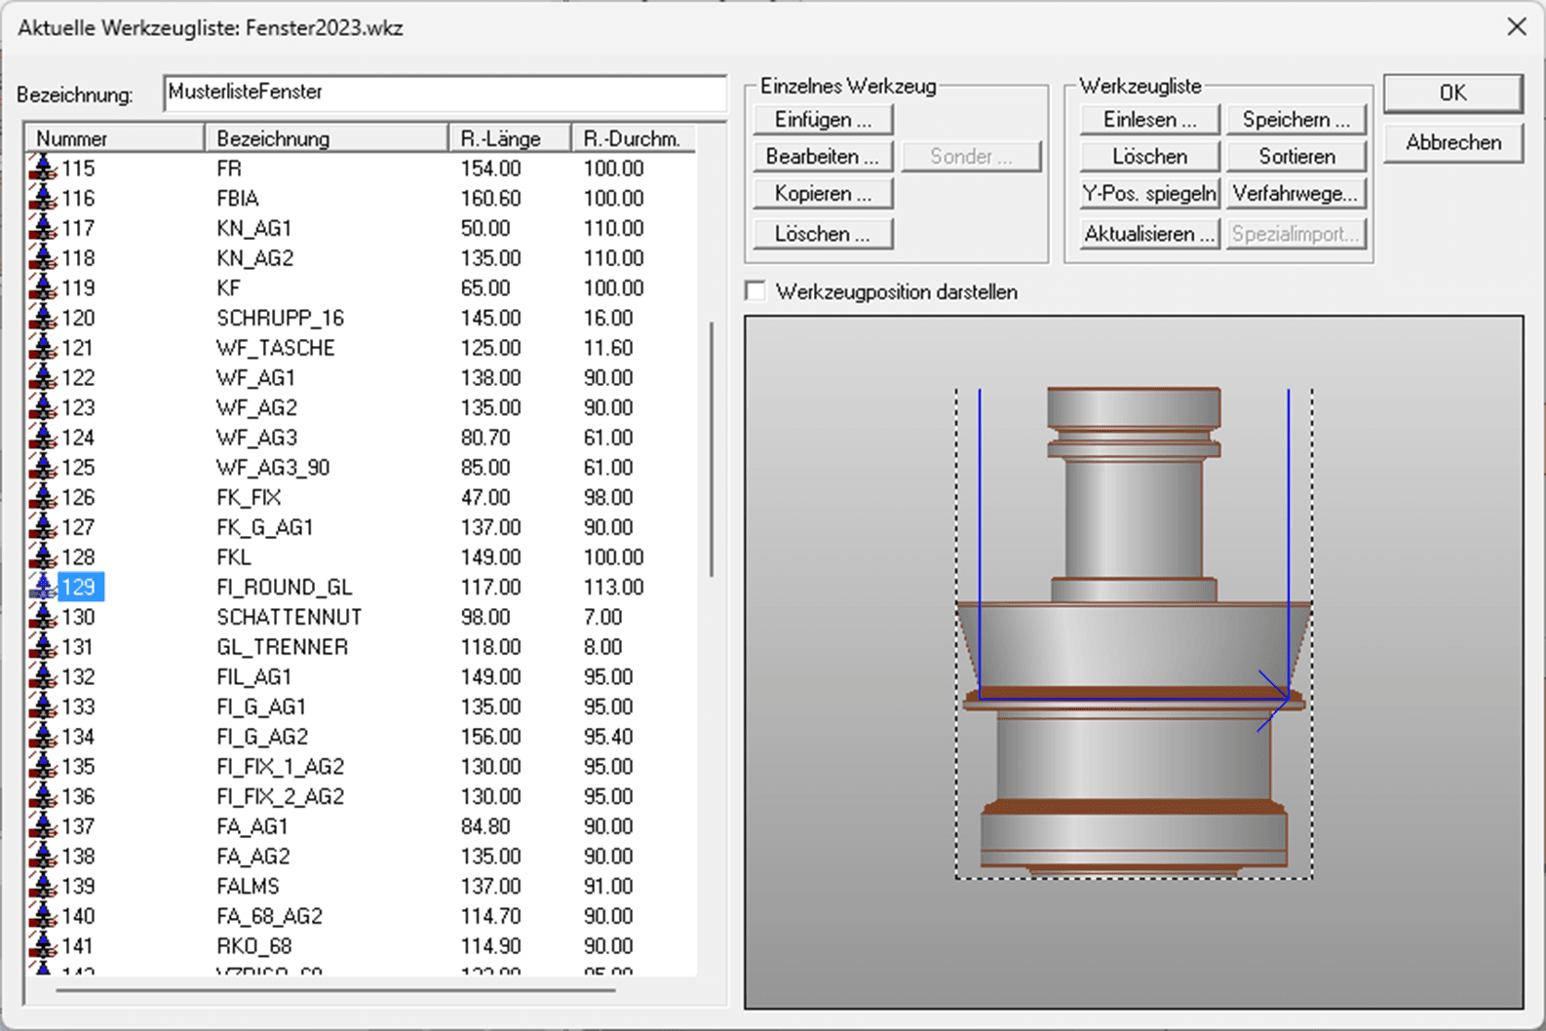This screenshot has width=1546, height=1031.
Task: Click the tool icon next to 141
Action: 43,946
